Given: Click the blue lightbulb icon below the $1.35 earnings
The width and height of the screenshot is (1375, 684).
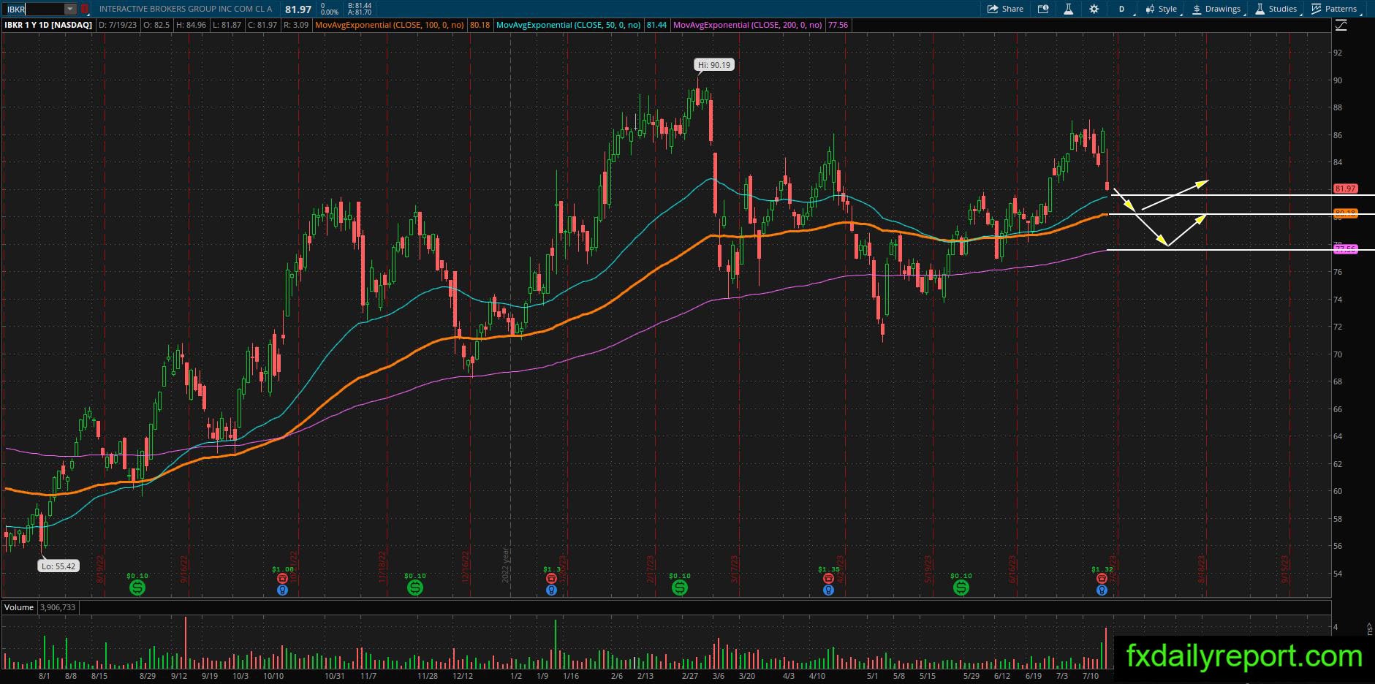Looking at the screenshot, I should pos(828,590).
